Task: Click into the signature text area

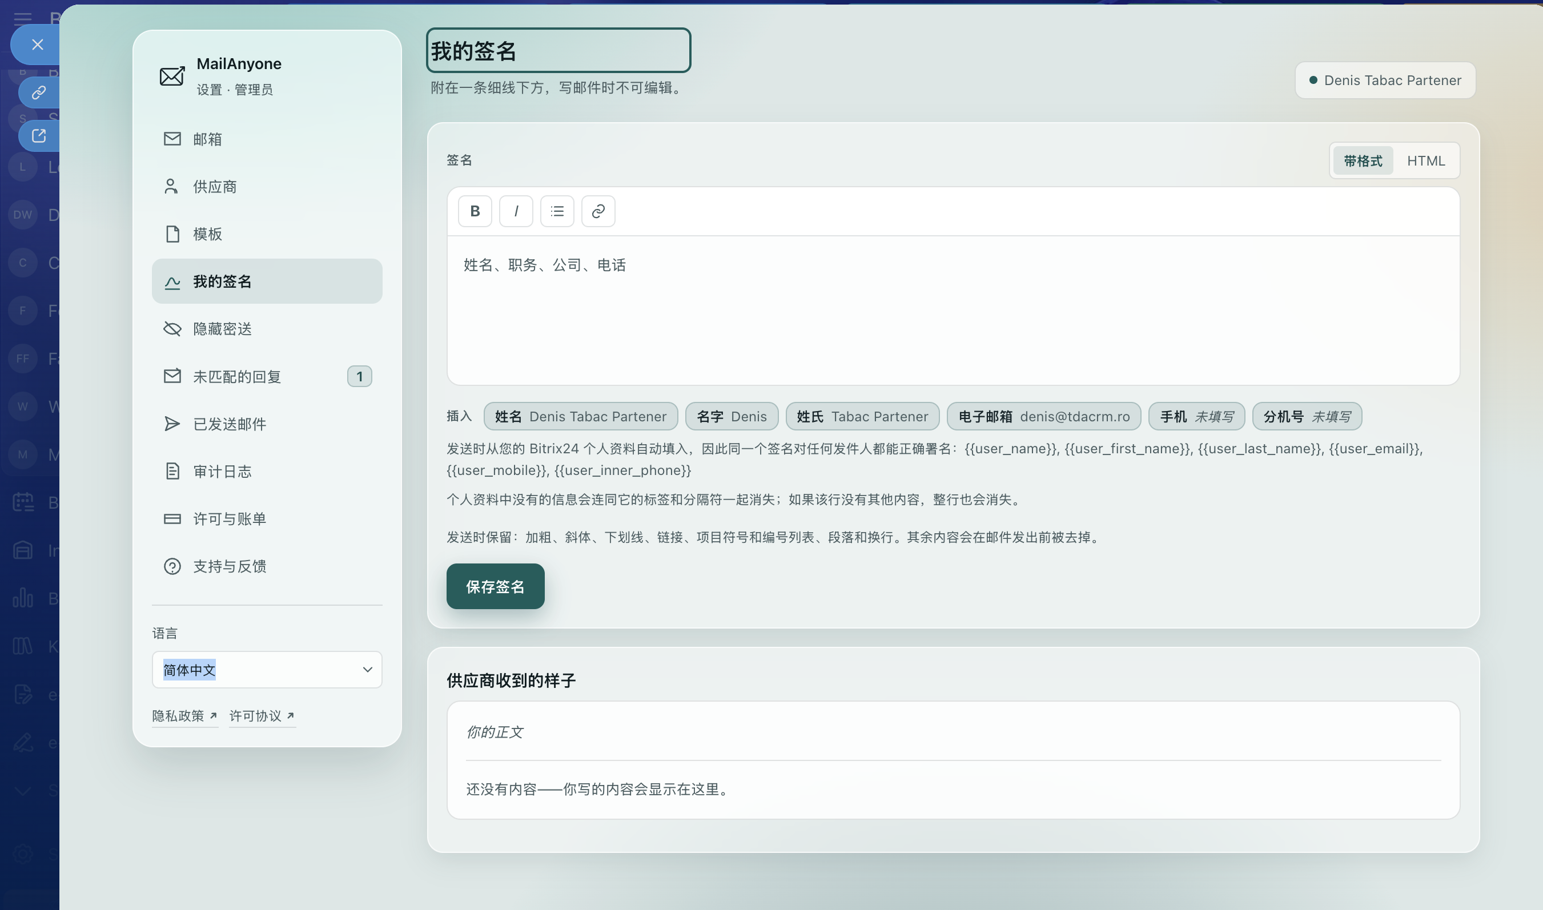Action: tap(953, 311)
